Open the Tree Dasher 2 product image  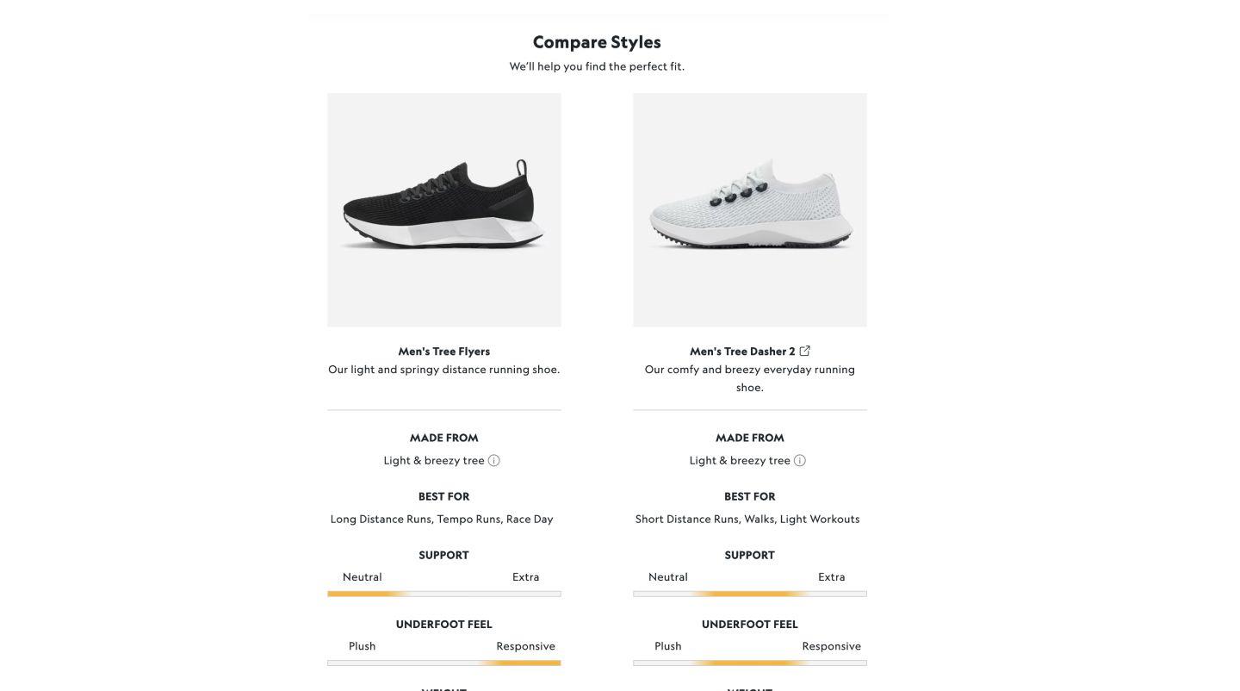(x=749, y=209)
